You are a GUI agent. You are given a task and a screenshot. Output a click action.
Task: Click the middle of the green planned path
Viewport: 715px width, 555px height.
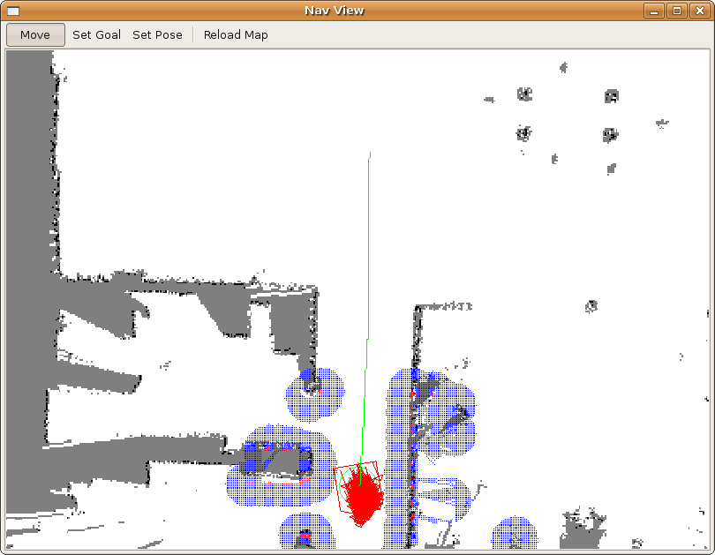[366, 309]
